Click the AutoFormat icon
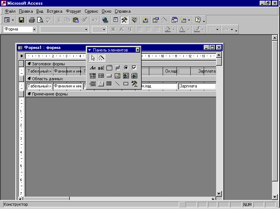 (134, 20)
